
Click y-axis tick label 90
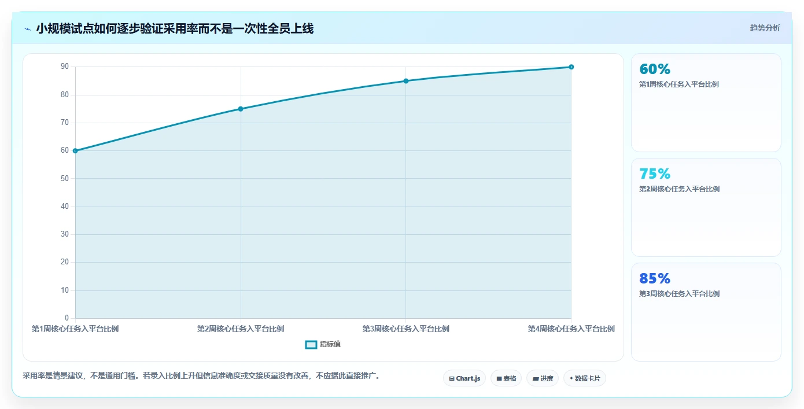(65, 67)
